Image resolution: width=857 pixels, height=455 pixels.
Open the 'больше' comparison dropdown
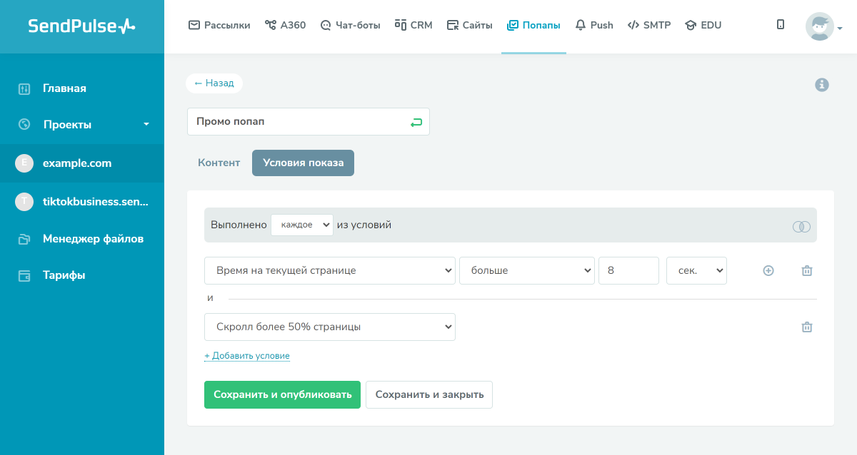click(x=527, y=271)
